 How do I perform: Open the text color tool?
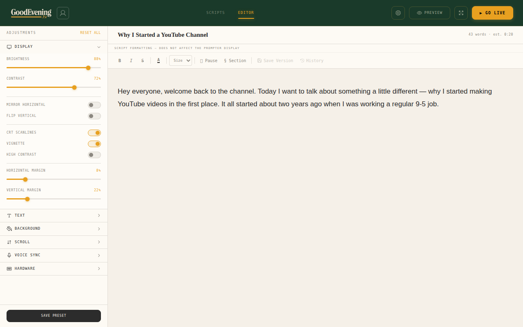tap(159, 60)
